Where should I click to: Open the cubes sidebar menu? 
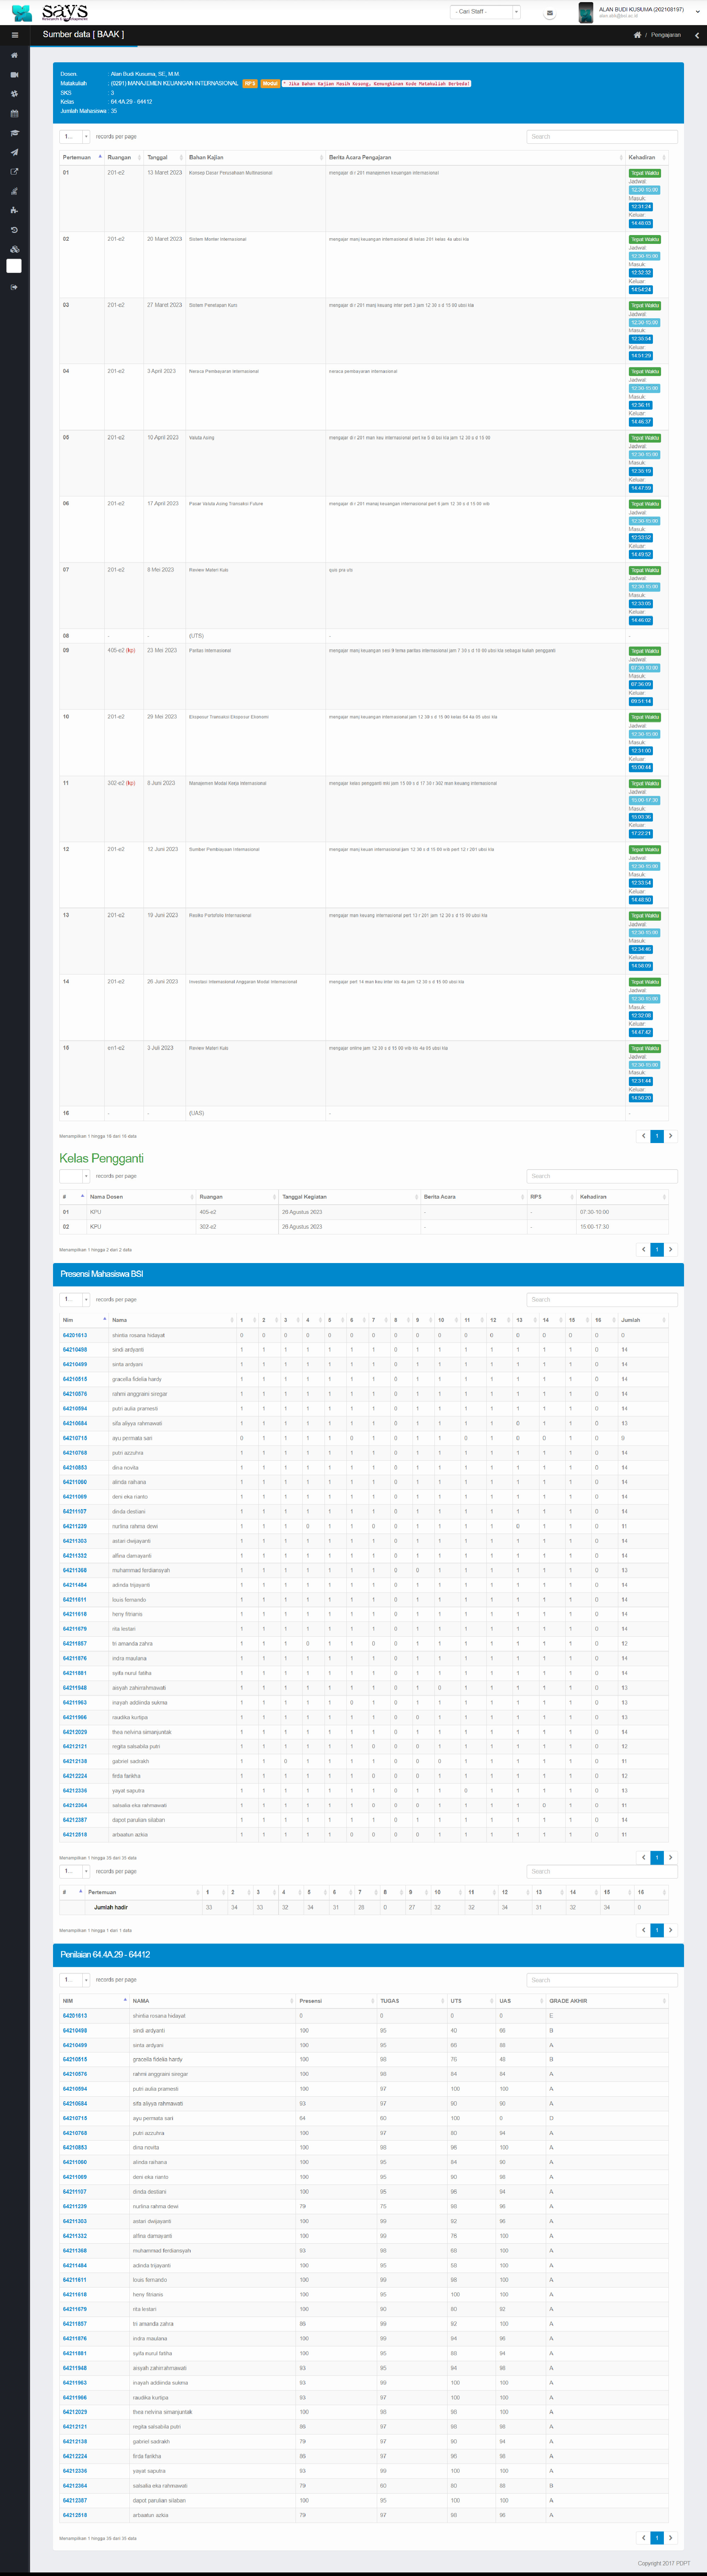point(14,249)
